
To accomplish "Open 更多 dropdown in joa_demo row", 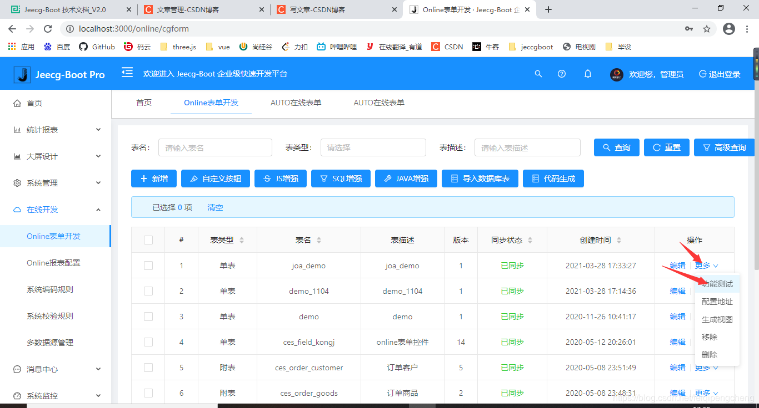I will click(x=706, y=266).
